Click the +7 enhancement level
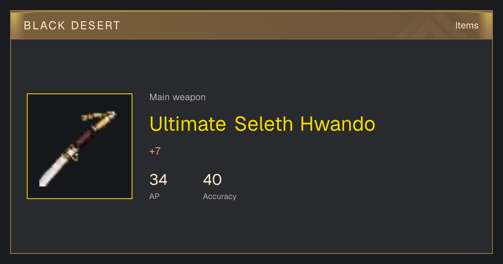This screenshot has width=503, height=264. click(155, 151)
